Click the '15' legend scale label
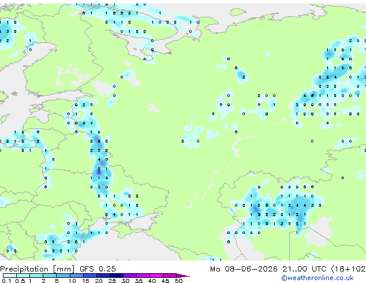 click(x=85, y=281)
